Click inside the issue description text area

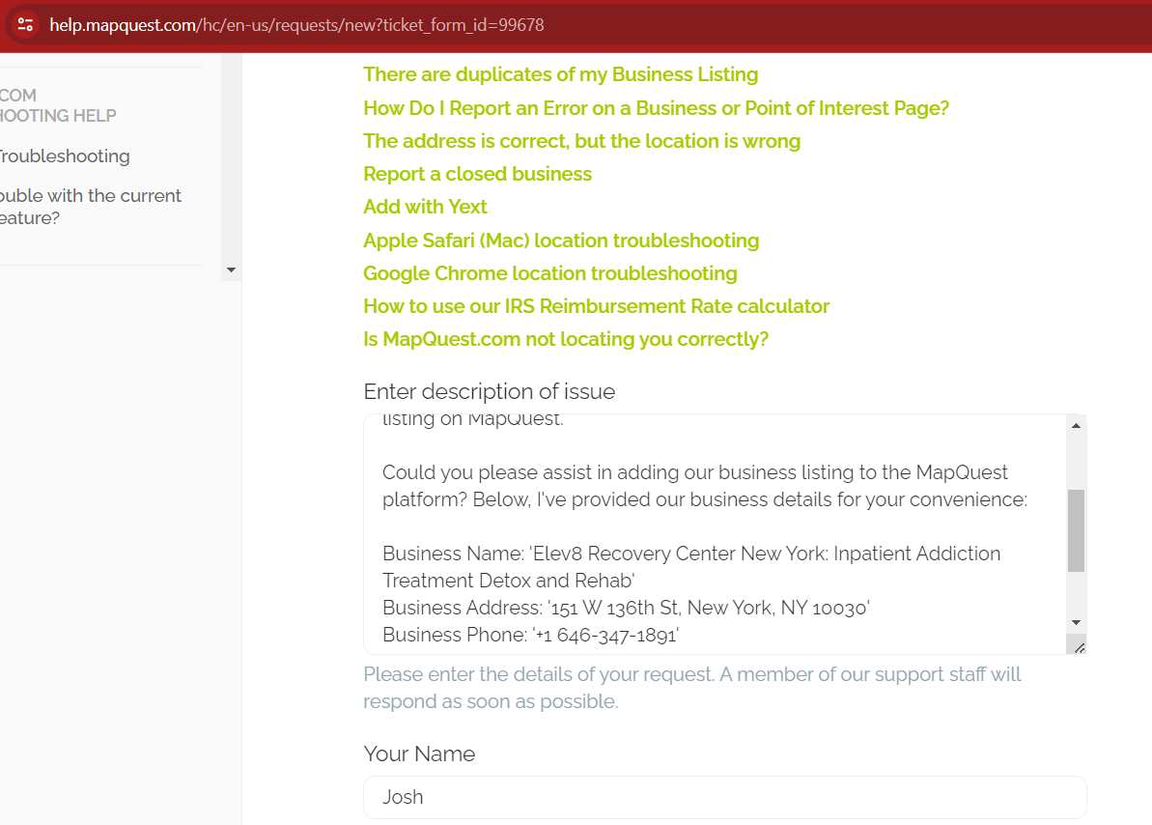click(715, 534)
